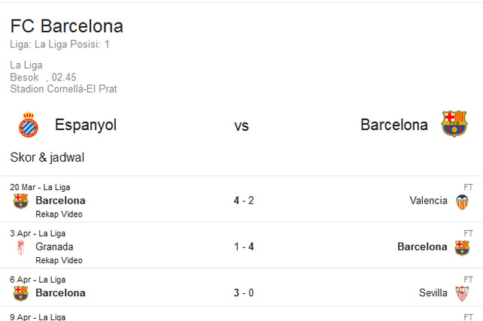
Task: Open the 1 - 4 match score
Action: 244,247
